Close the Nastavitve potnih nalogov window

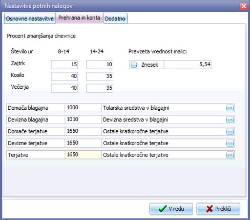pos(244,6)
